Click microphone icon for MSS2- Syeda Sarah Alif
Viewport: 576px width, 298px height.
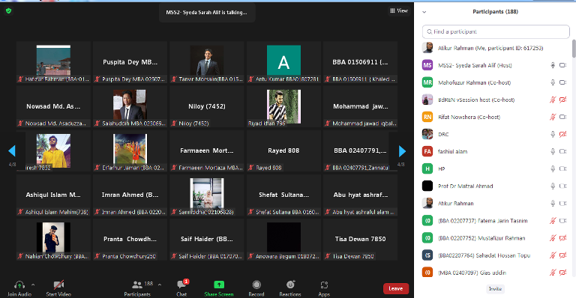click(x=553, y=65)
